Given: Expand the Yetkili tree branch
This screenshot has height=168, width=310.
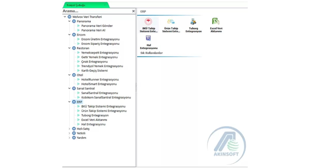Looking at the screenshot, I should click(x=69, y=133).
